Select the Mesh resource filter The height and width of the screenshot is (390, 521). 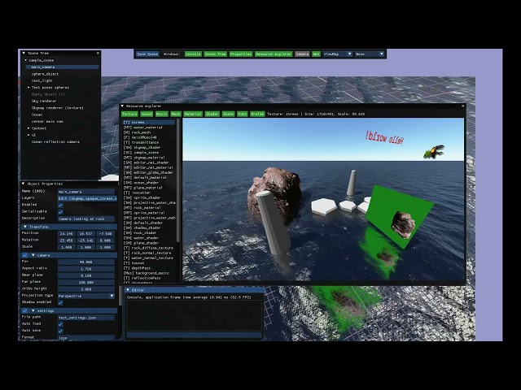(x=176, y=114)
